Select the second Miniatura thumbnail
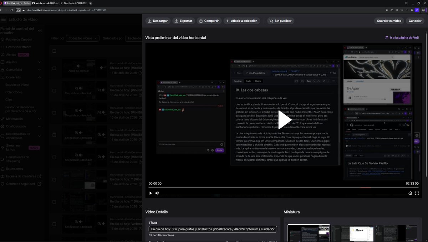Viewport: 428px width, 242px height. pyautogui.click(x=352, y=233)
